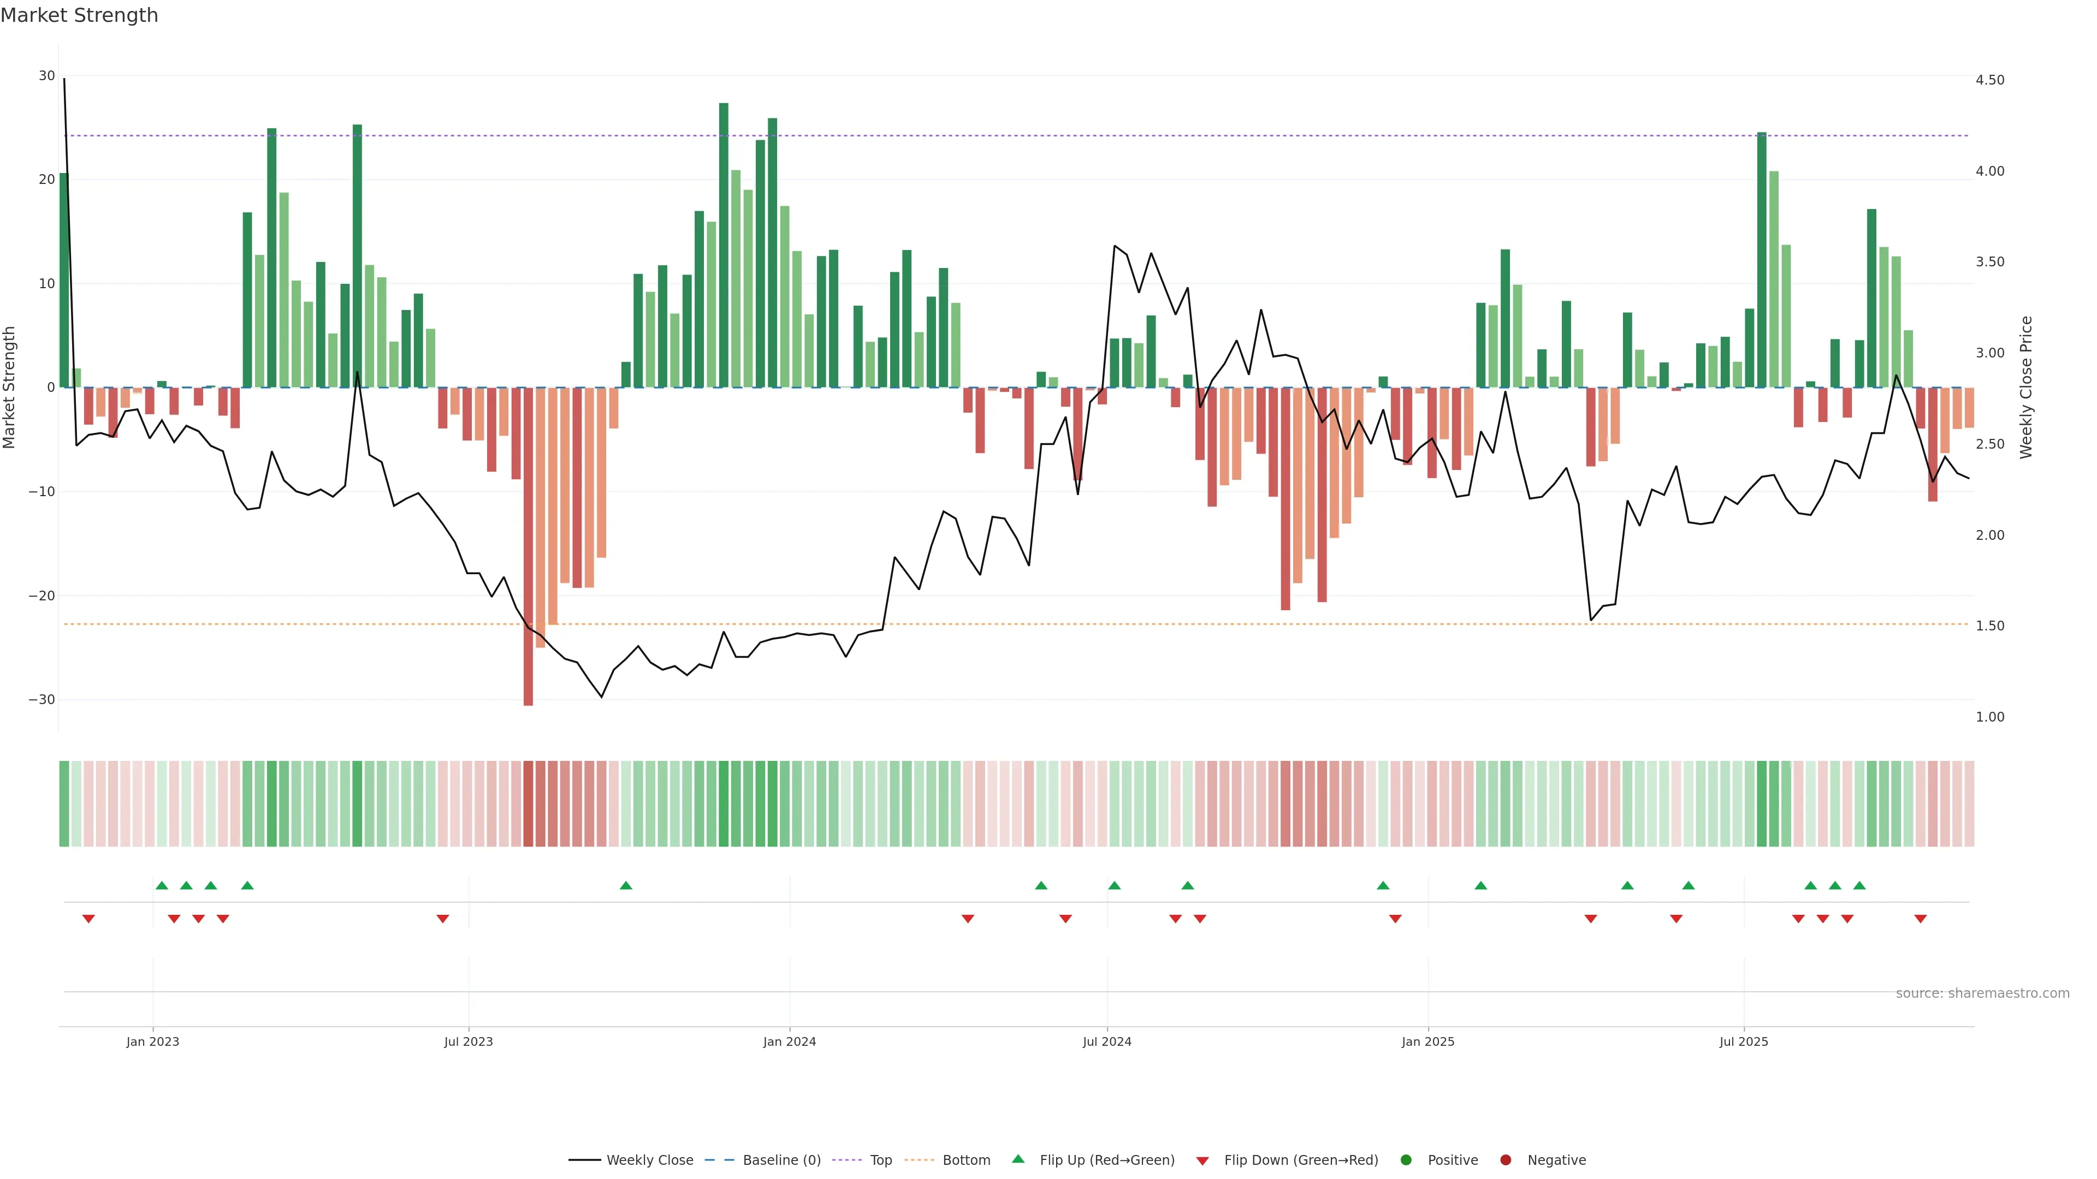Click the green Positive legend circle
2097x1179 pixels.
[x=1406, y=1160]
